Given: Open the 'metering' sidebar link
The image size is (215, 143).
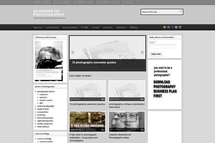Looking at the screenshot, I should click(x=41, y=115).
